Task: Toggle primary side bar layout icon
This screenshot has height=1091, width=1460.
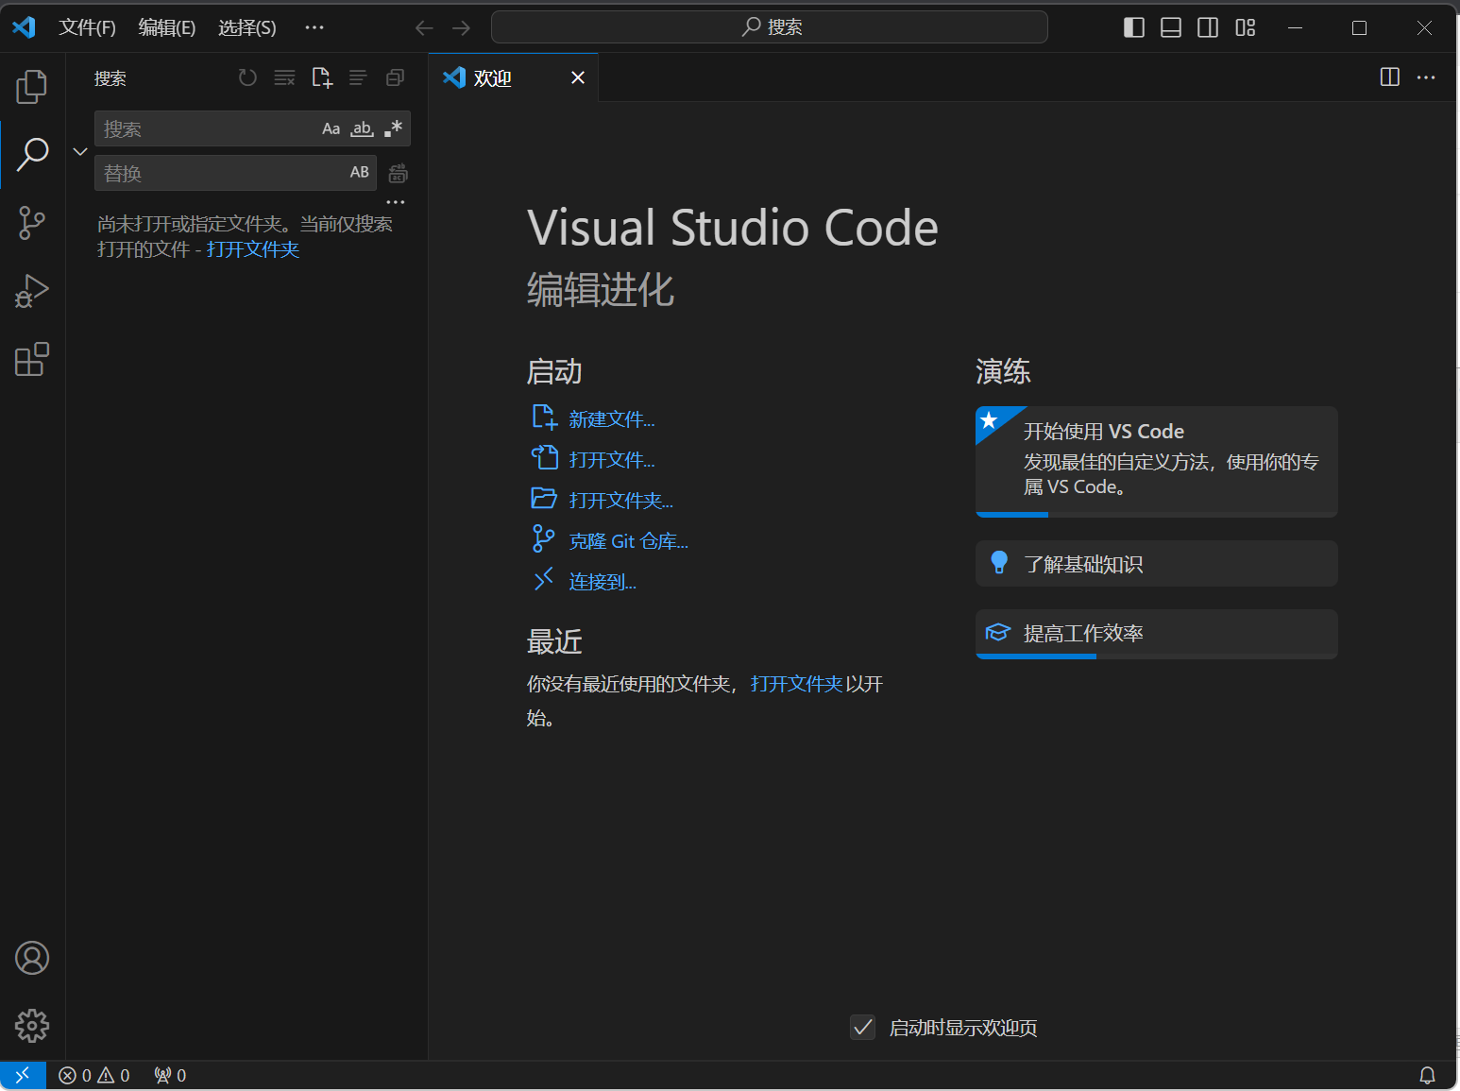Action: [1134, 27]
